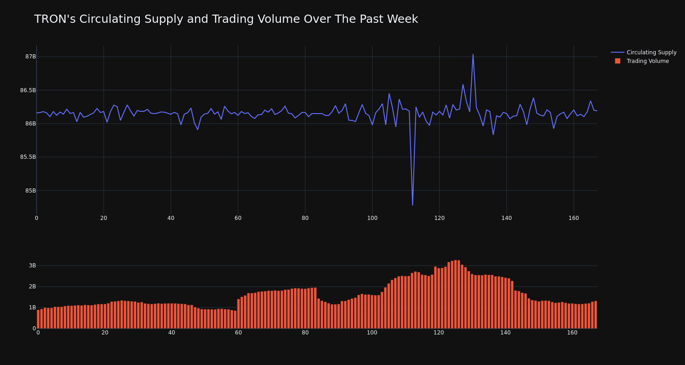Click the 86.5B y-axis label
685x365 pixels.
pos(27,90)
